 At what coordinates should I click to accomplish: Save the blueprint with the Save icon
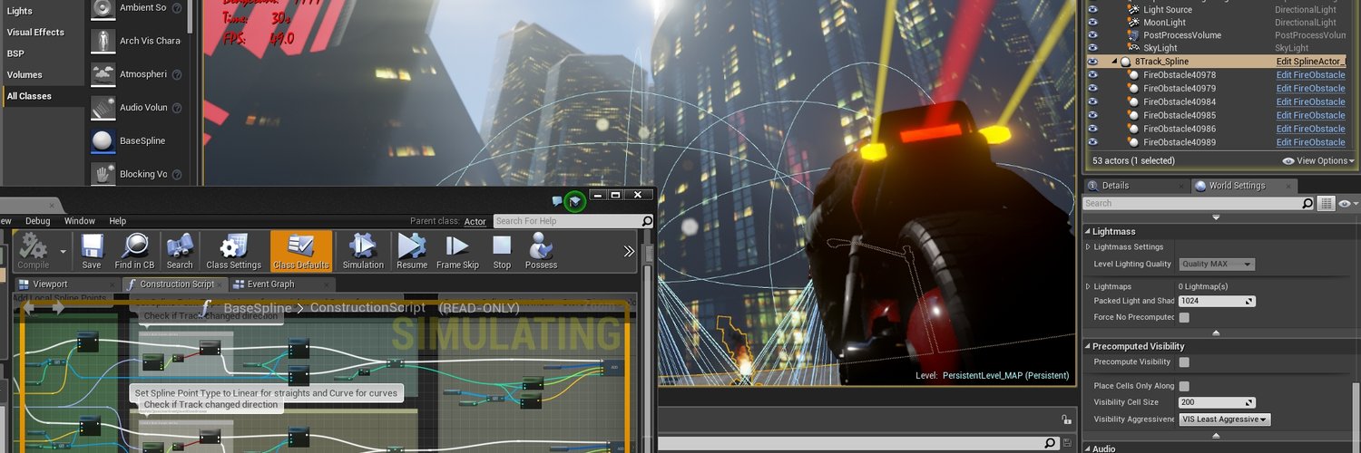coord(92,250)
